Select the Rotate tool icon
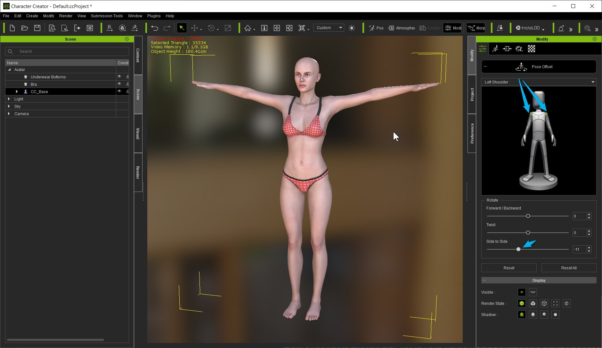This screenshot has height=348, width=602. [x=211, y=28]
